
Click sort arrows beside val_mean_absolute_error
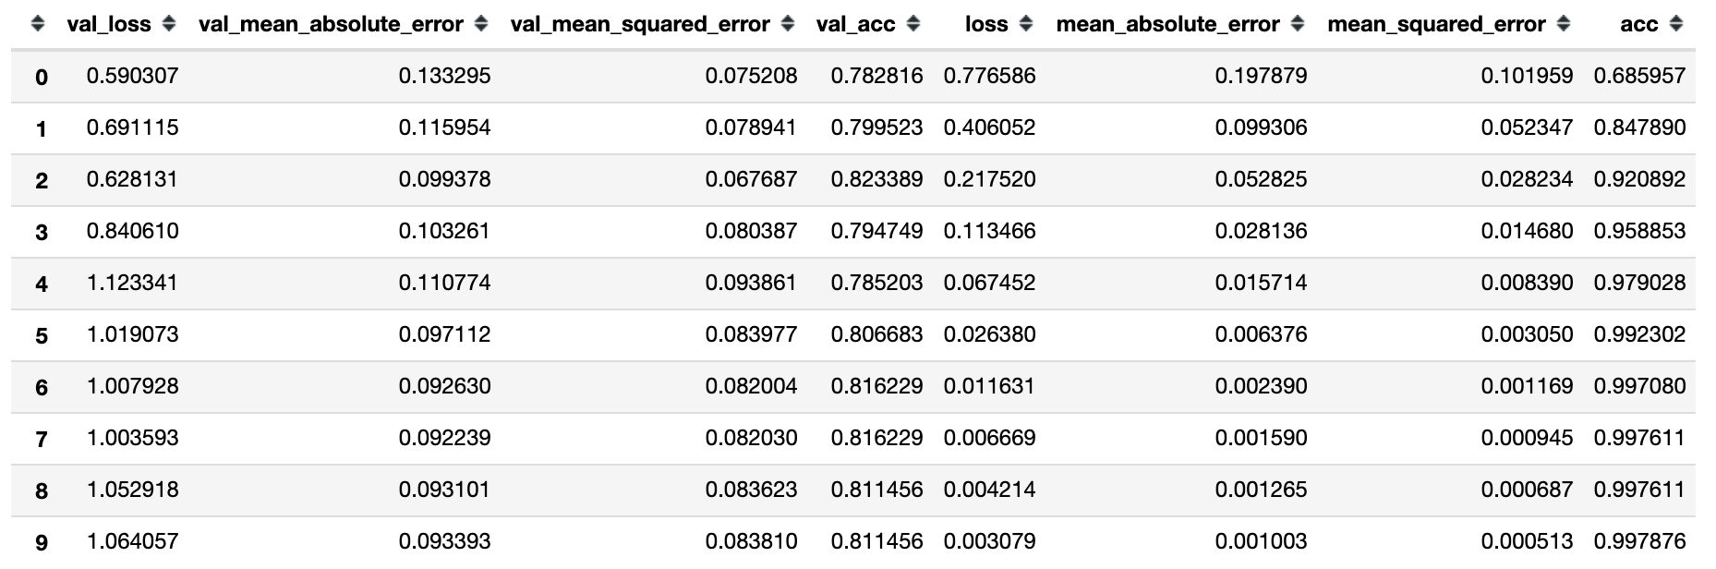tap(480, 25)
